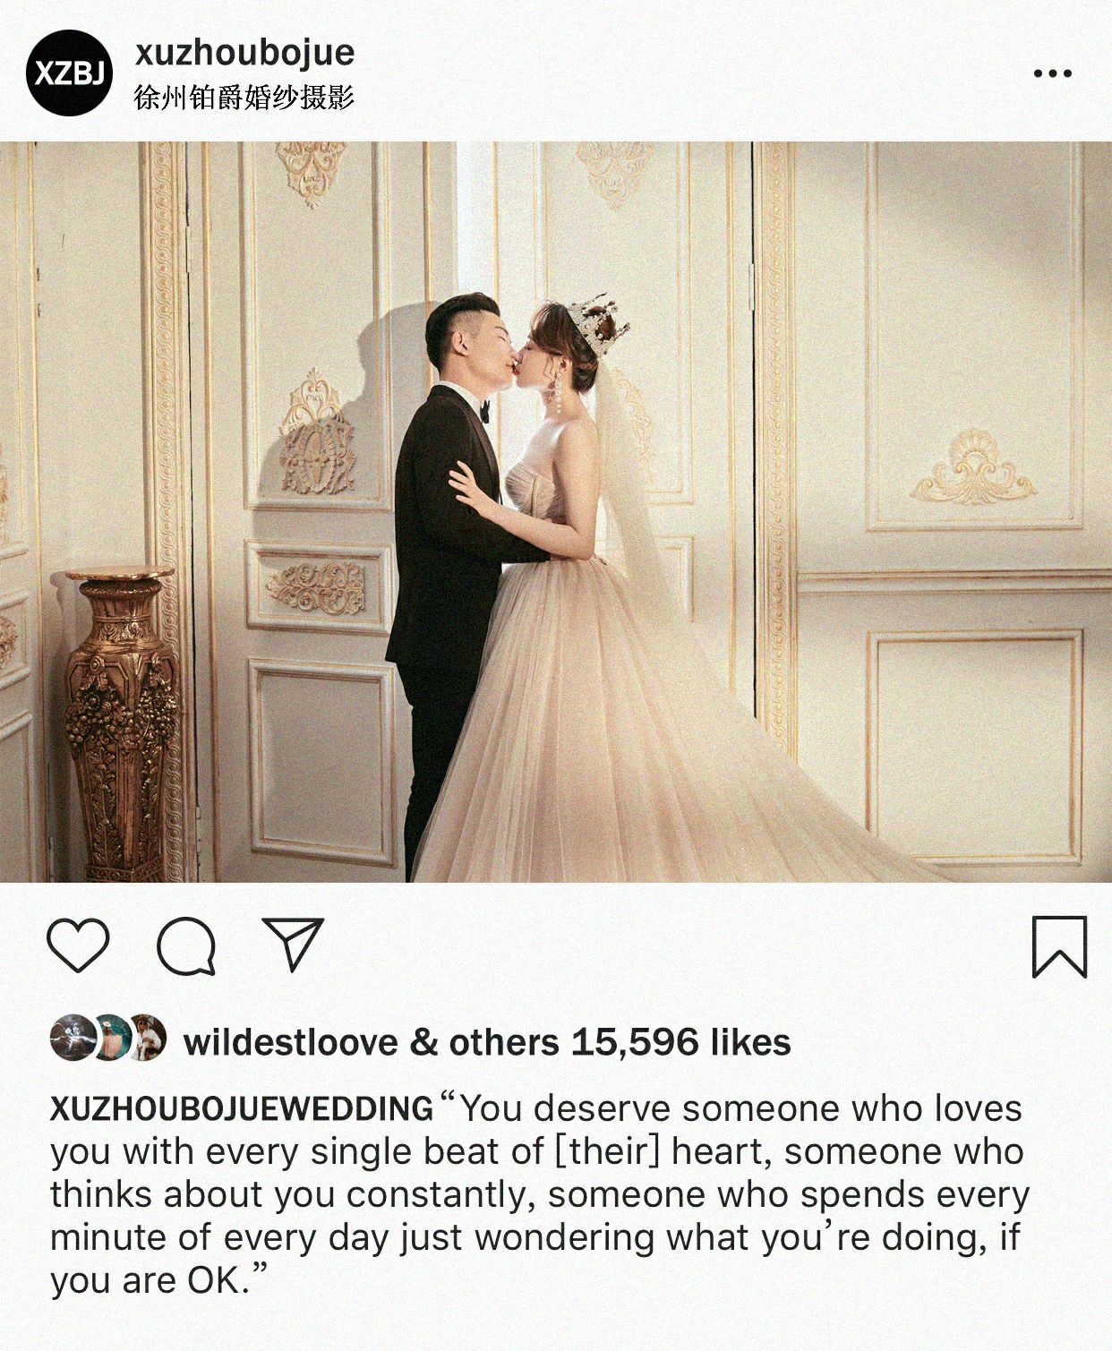Viewport: 1112px width, 1351px height.
Task: Click the wedding couple photo
Action: click(556, 512)
